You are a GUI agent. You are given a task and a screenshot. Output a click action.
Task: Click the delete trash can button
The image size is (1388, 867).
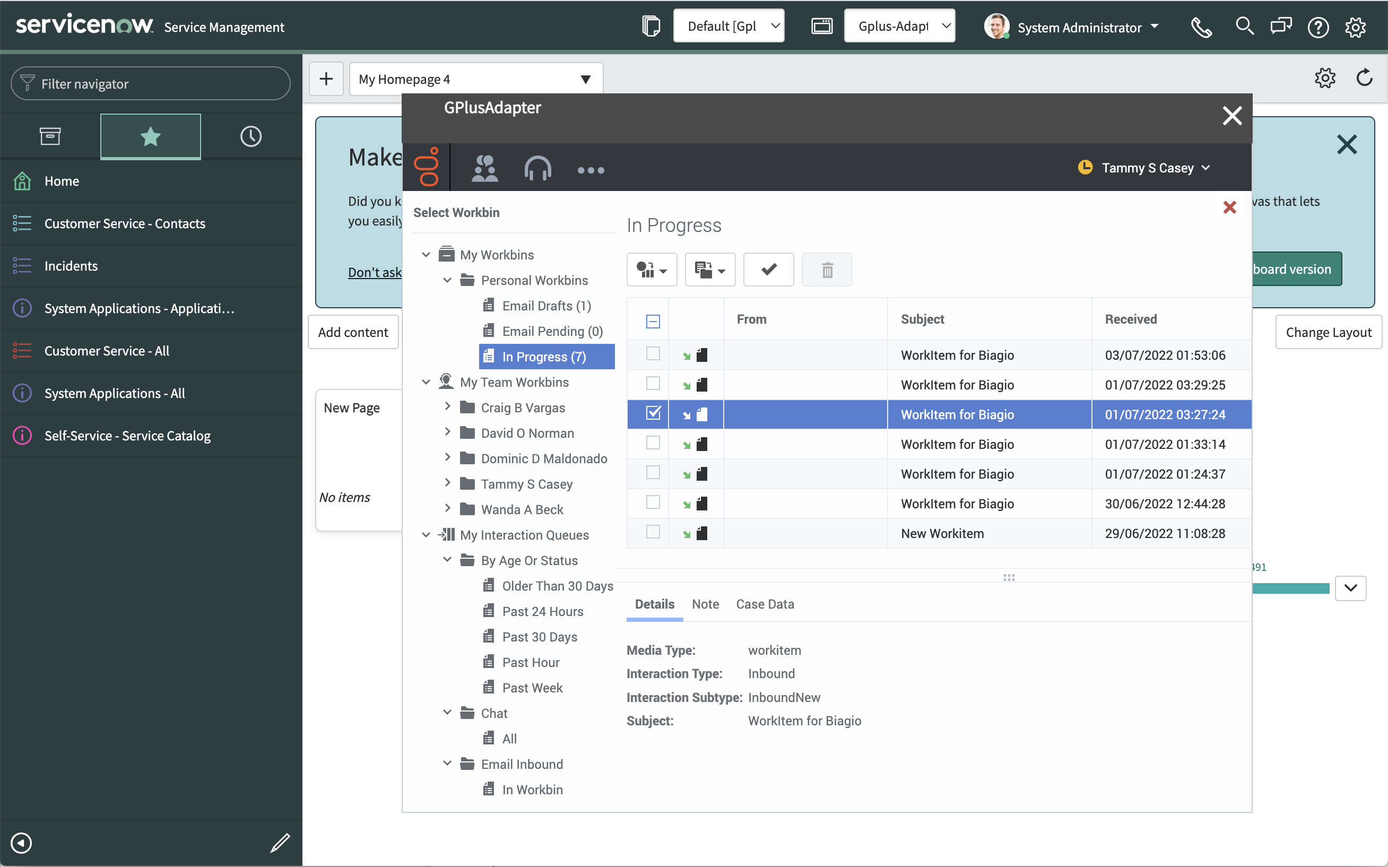pos(827,270)
